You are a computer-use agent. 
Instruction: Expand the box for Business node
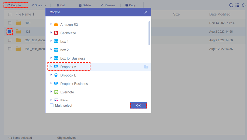pos(51,58)
